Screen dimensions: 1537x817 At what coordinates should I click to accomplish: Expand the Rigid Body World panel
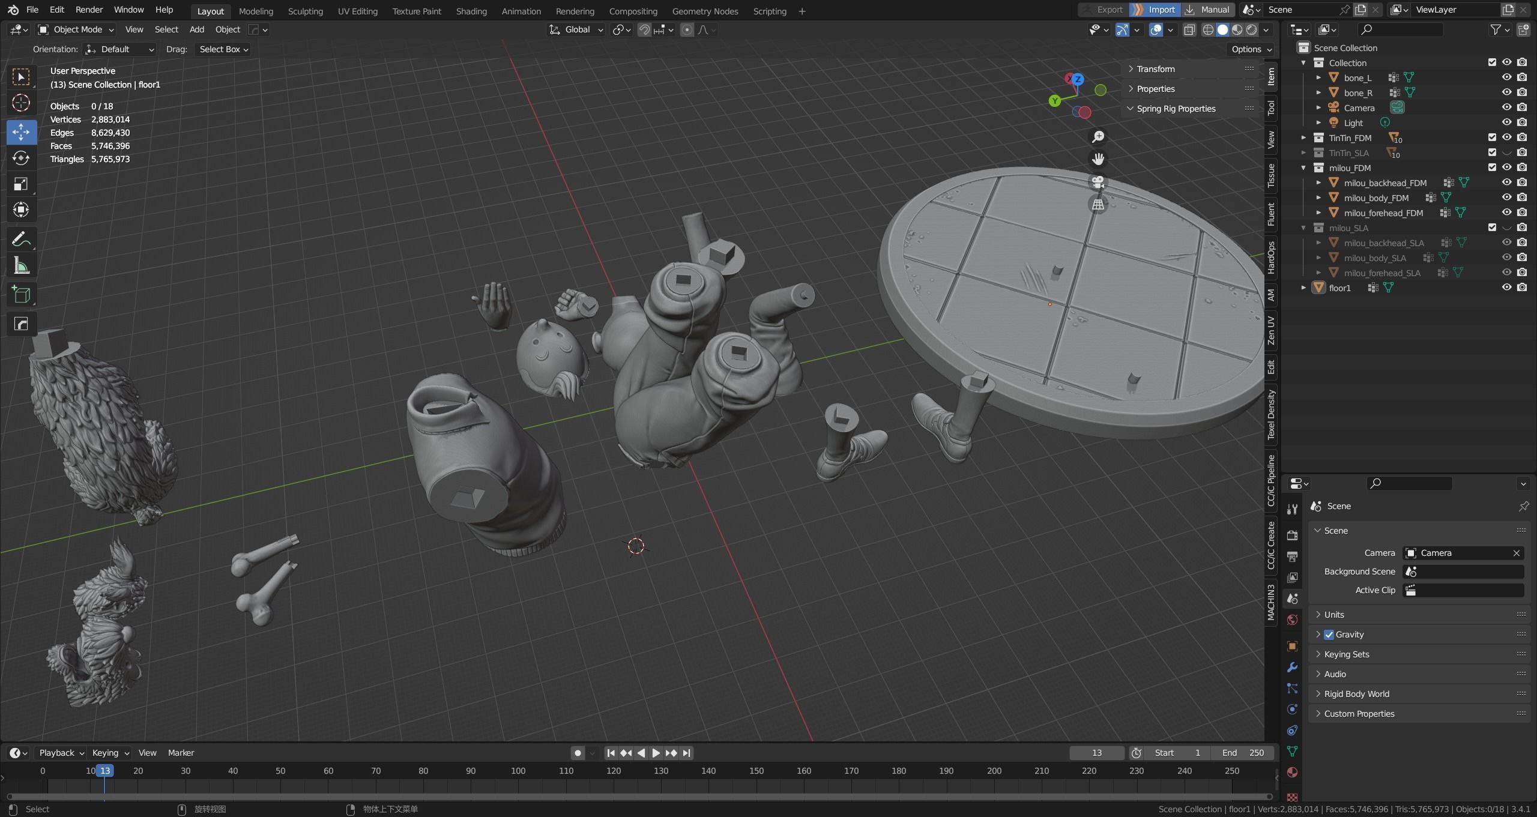pos(1356,694)
